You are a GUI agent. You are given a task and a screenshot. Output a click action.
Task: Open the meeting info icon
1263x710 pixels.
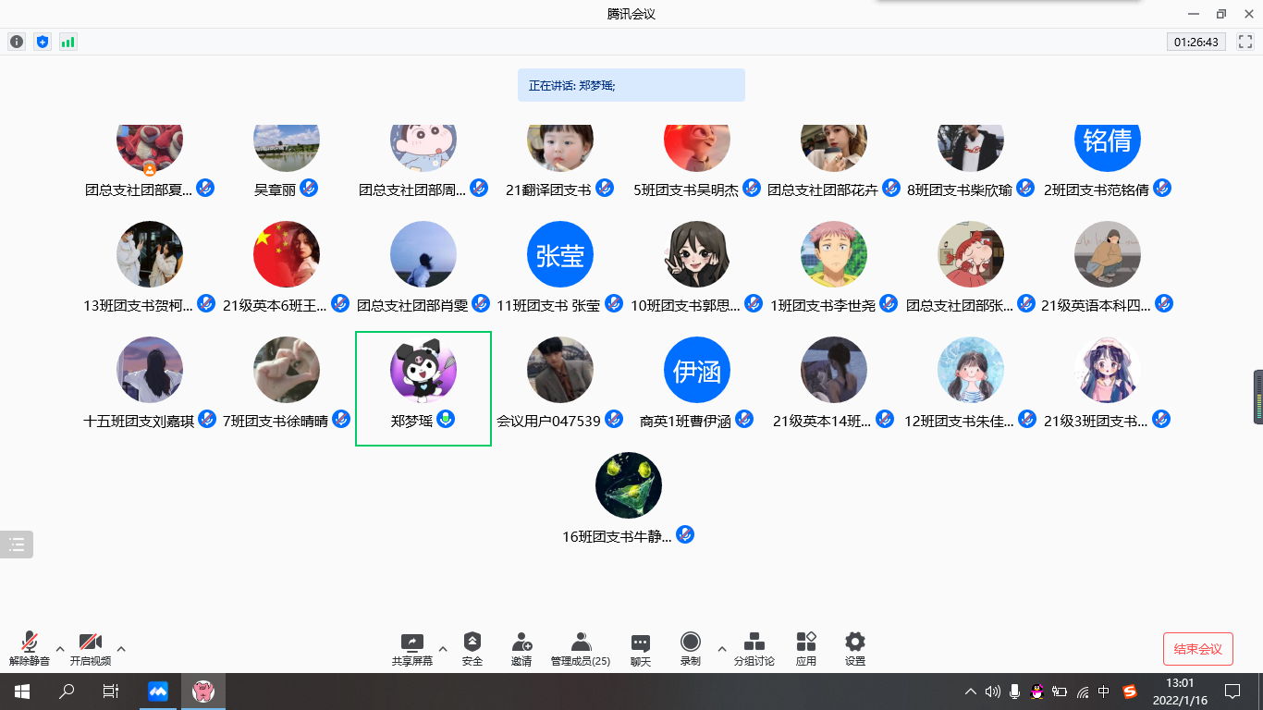click(17, 42)
